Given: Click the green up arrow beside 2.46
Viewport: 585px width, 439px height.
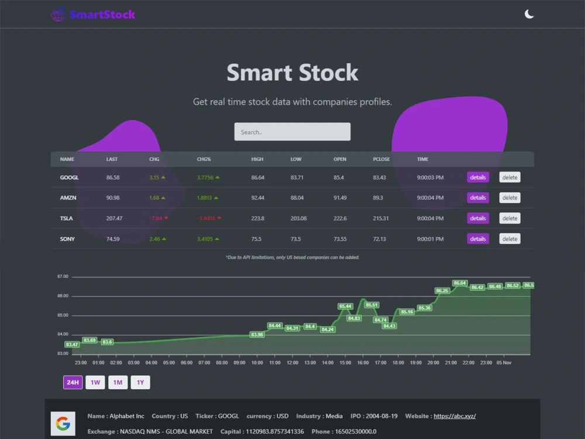Looking at the screenshot, I should point(164,239).
